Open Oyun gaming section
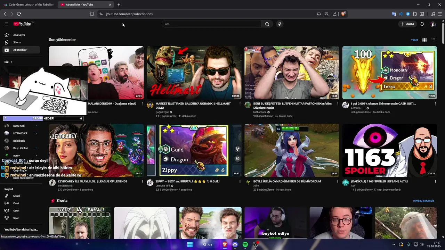Screen dimensions: 445x250 pos(21,211)
